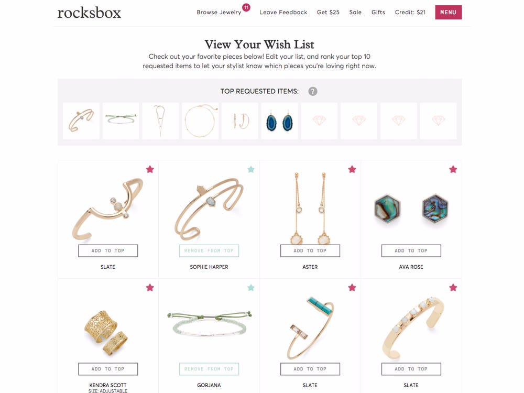The image size is (524, 393).
Task: Click the pink star on the Kendra Scott rings
Action: coord(150,288)
